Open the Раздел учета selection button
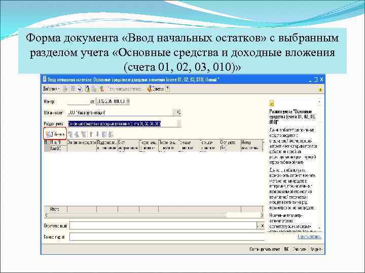Image resolution: width=365 pixels, height=273 pixels. pos(179,123)
